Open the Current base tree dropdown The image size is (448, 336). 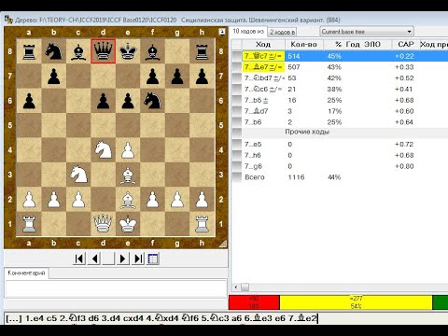(x=367, y=32)
